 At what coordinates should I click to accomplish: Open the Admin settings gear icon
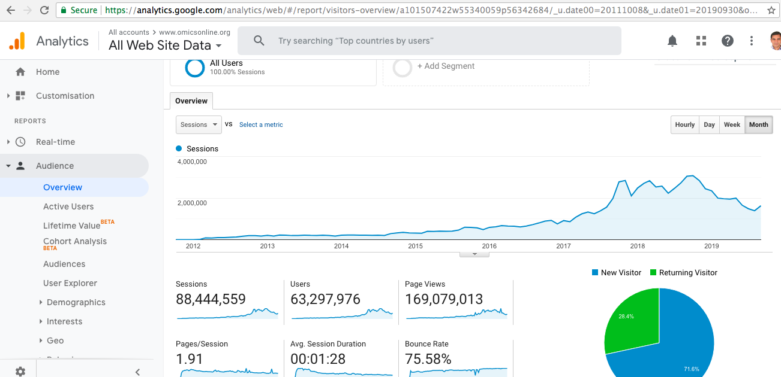[x=20, y=371]
